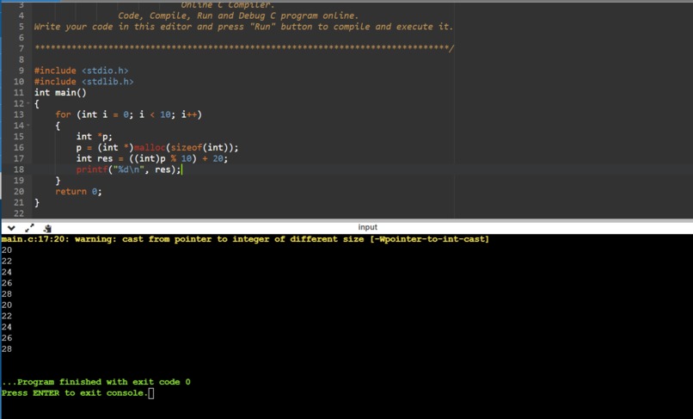This screenshot has width=693, height=419.
Task: Click the for loop header on line 13
Action: pyautogui.click(x=129, y=114)
